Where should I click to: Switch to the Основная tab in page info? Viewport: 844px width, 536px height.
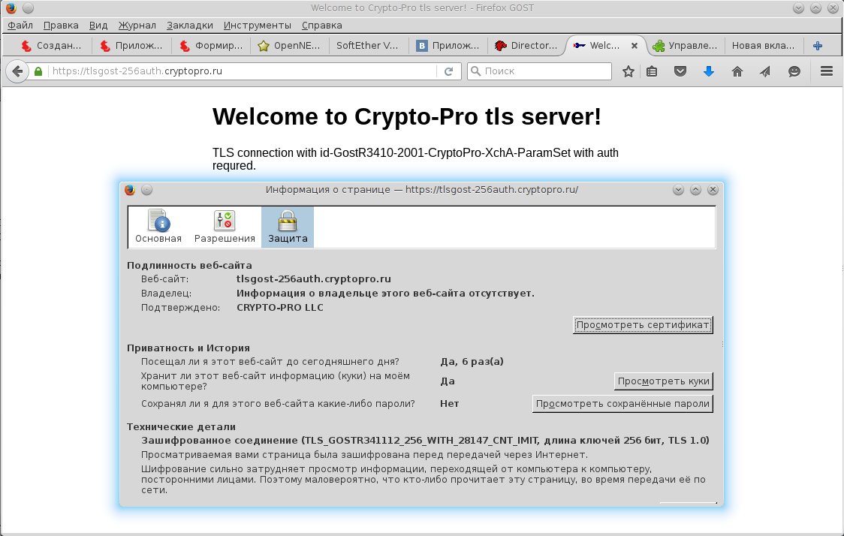[158, 227]
